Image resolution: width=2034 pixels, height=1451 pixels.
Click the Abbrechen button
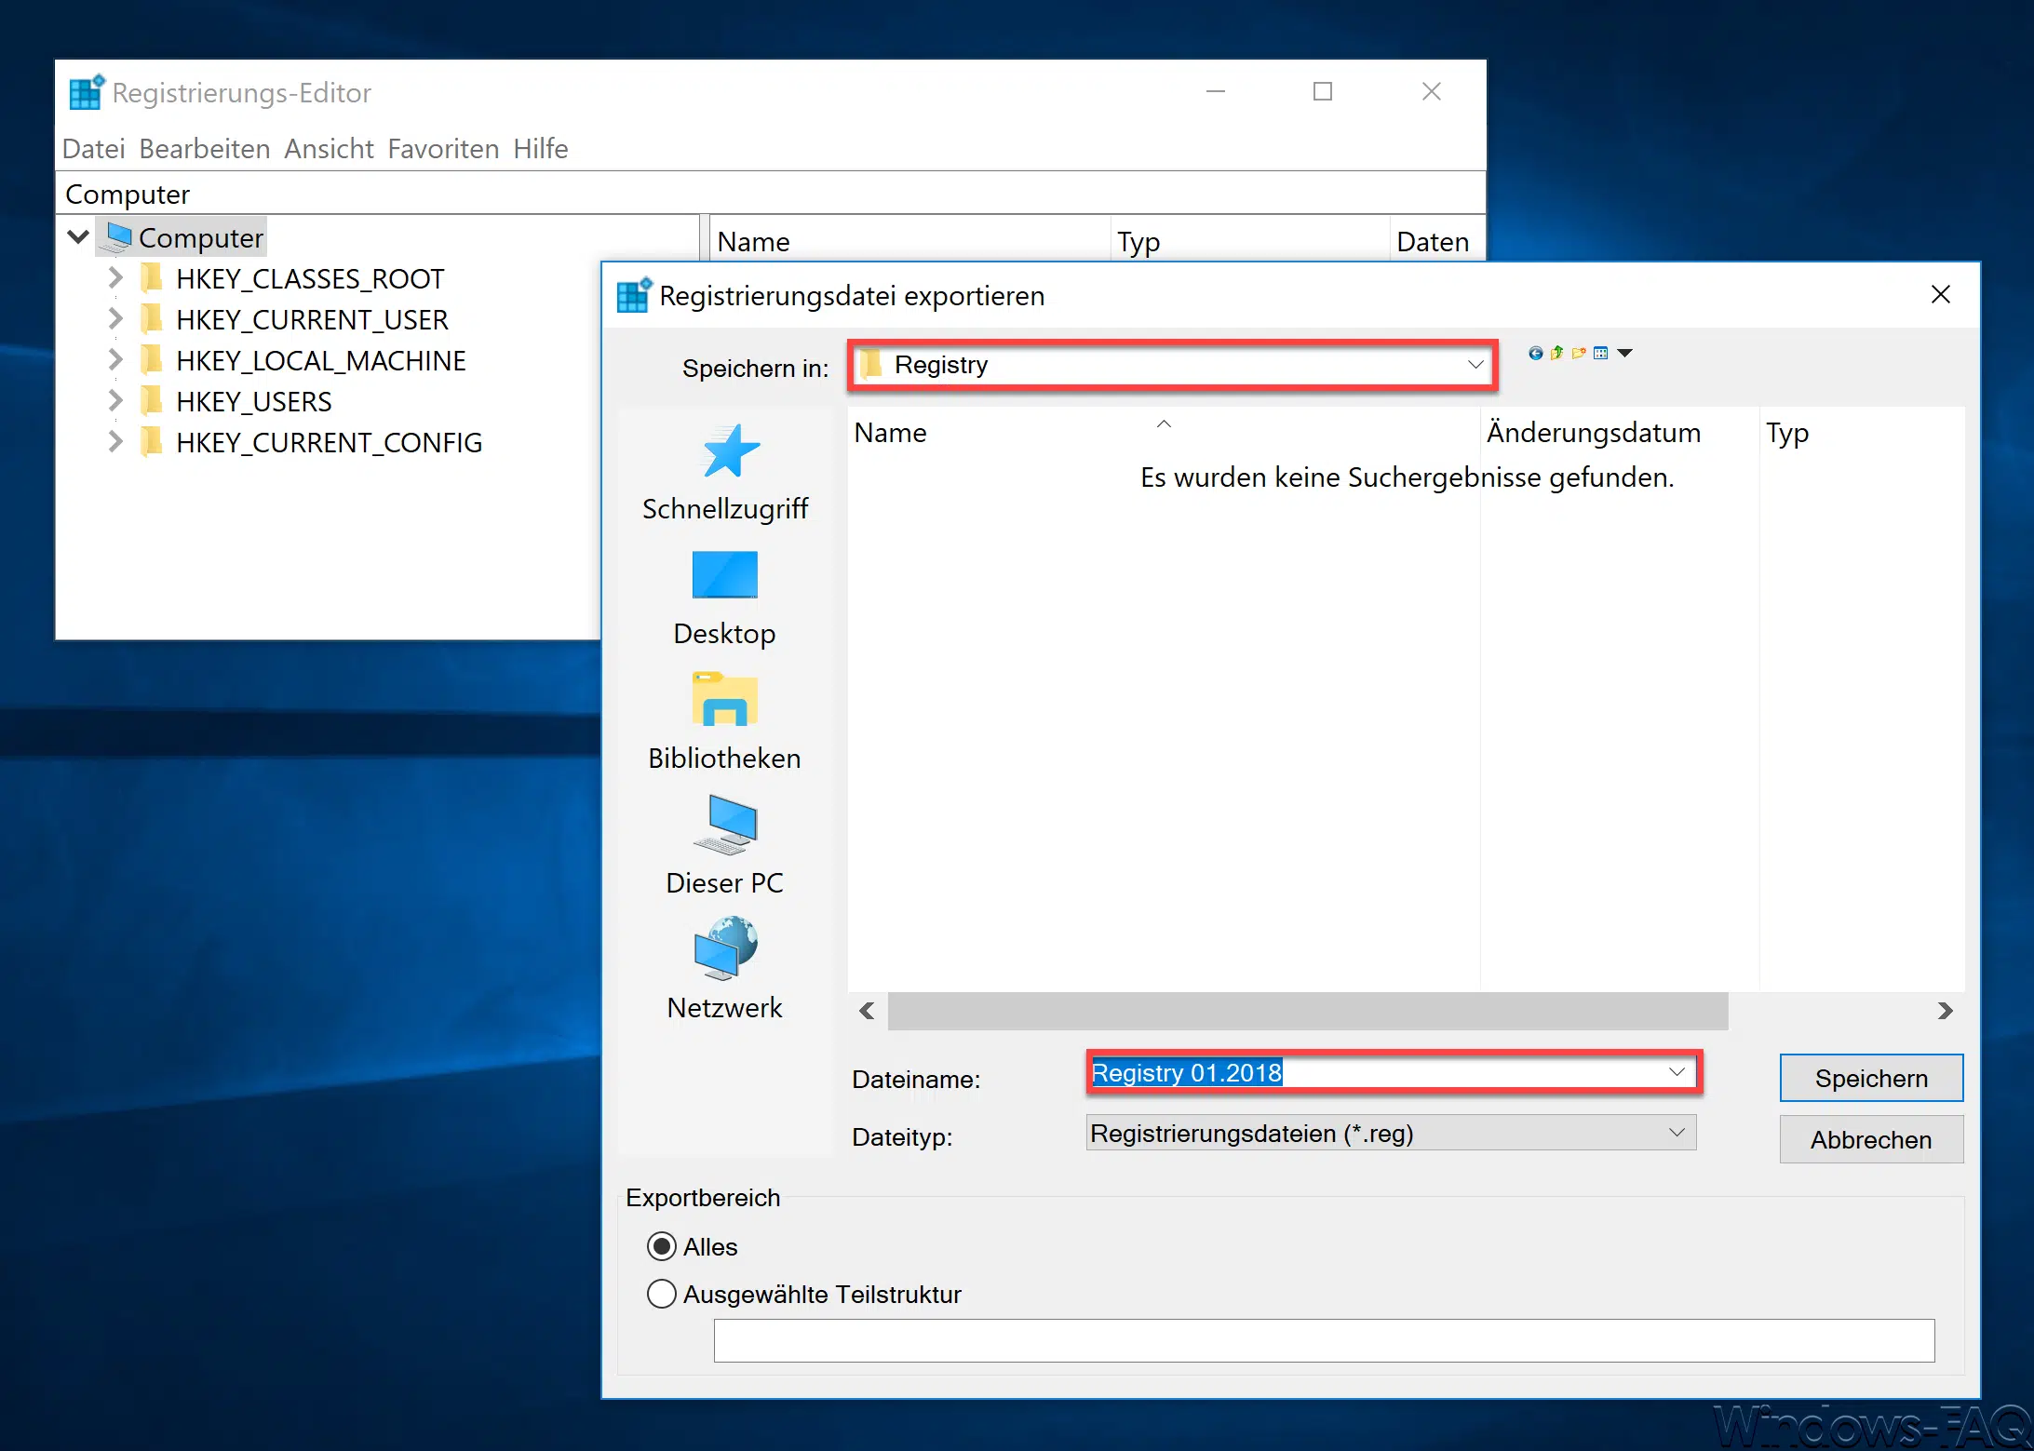(x=1870, y=1139)
